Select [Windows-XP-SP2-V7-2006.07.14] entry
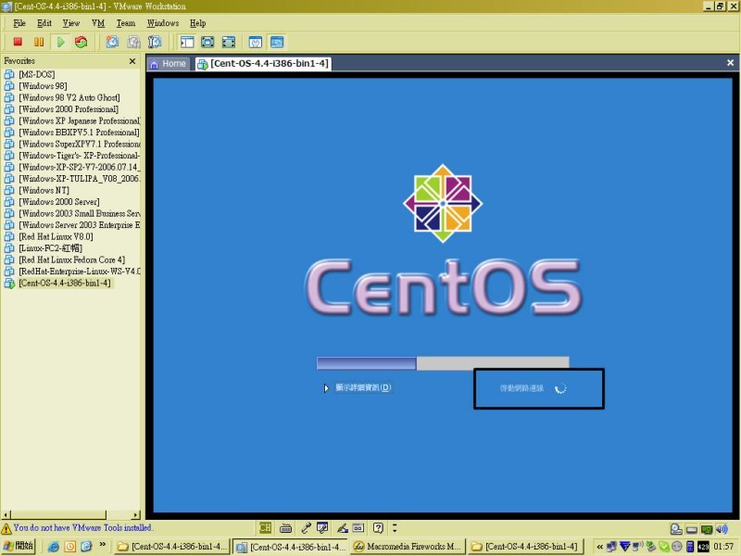The width and height of the screenshot is (741, 556). (72, 167)
